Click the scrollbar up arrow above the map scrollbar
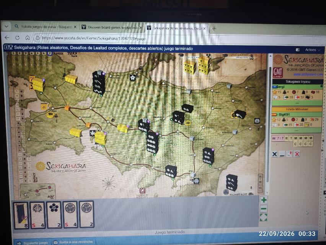This screenshot has height=245, width=326. [270, 56]
